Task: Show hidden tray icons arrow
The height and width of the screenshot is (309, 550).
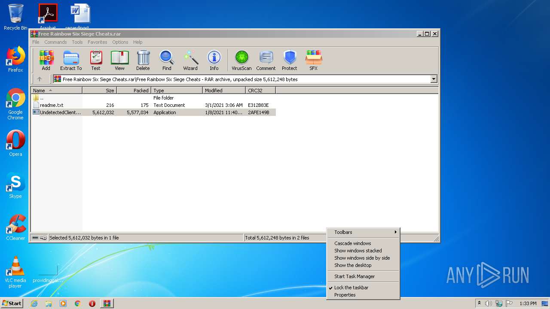Action: pyautogui.click(x=479, y=303)
